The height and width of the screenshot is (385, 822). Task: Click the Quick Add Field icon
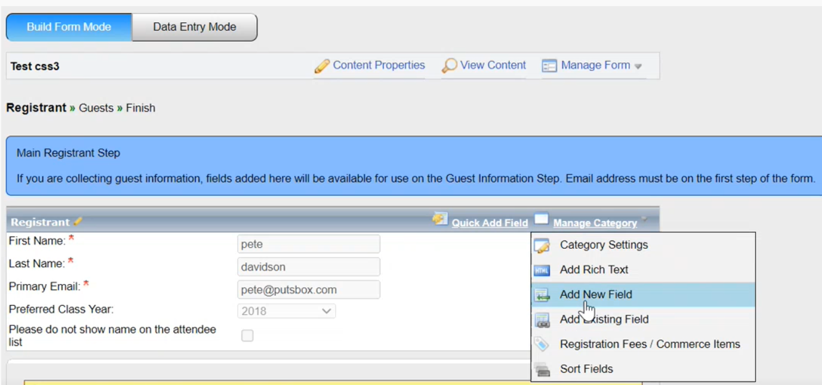[440, 219]
